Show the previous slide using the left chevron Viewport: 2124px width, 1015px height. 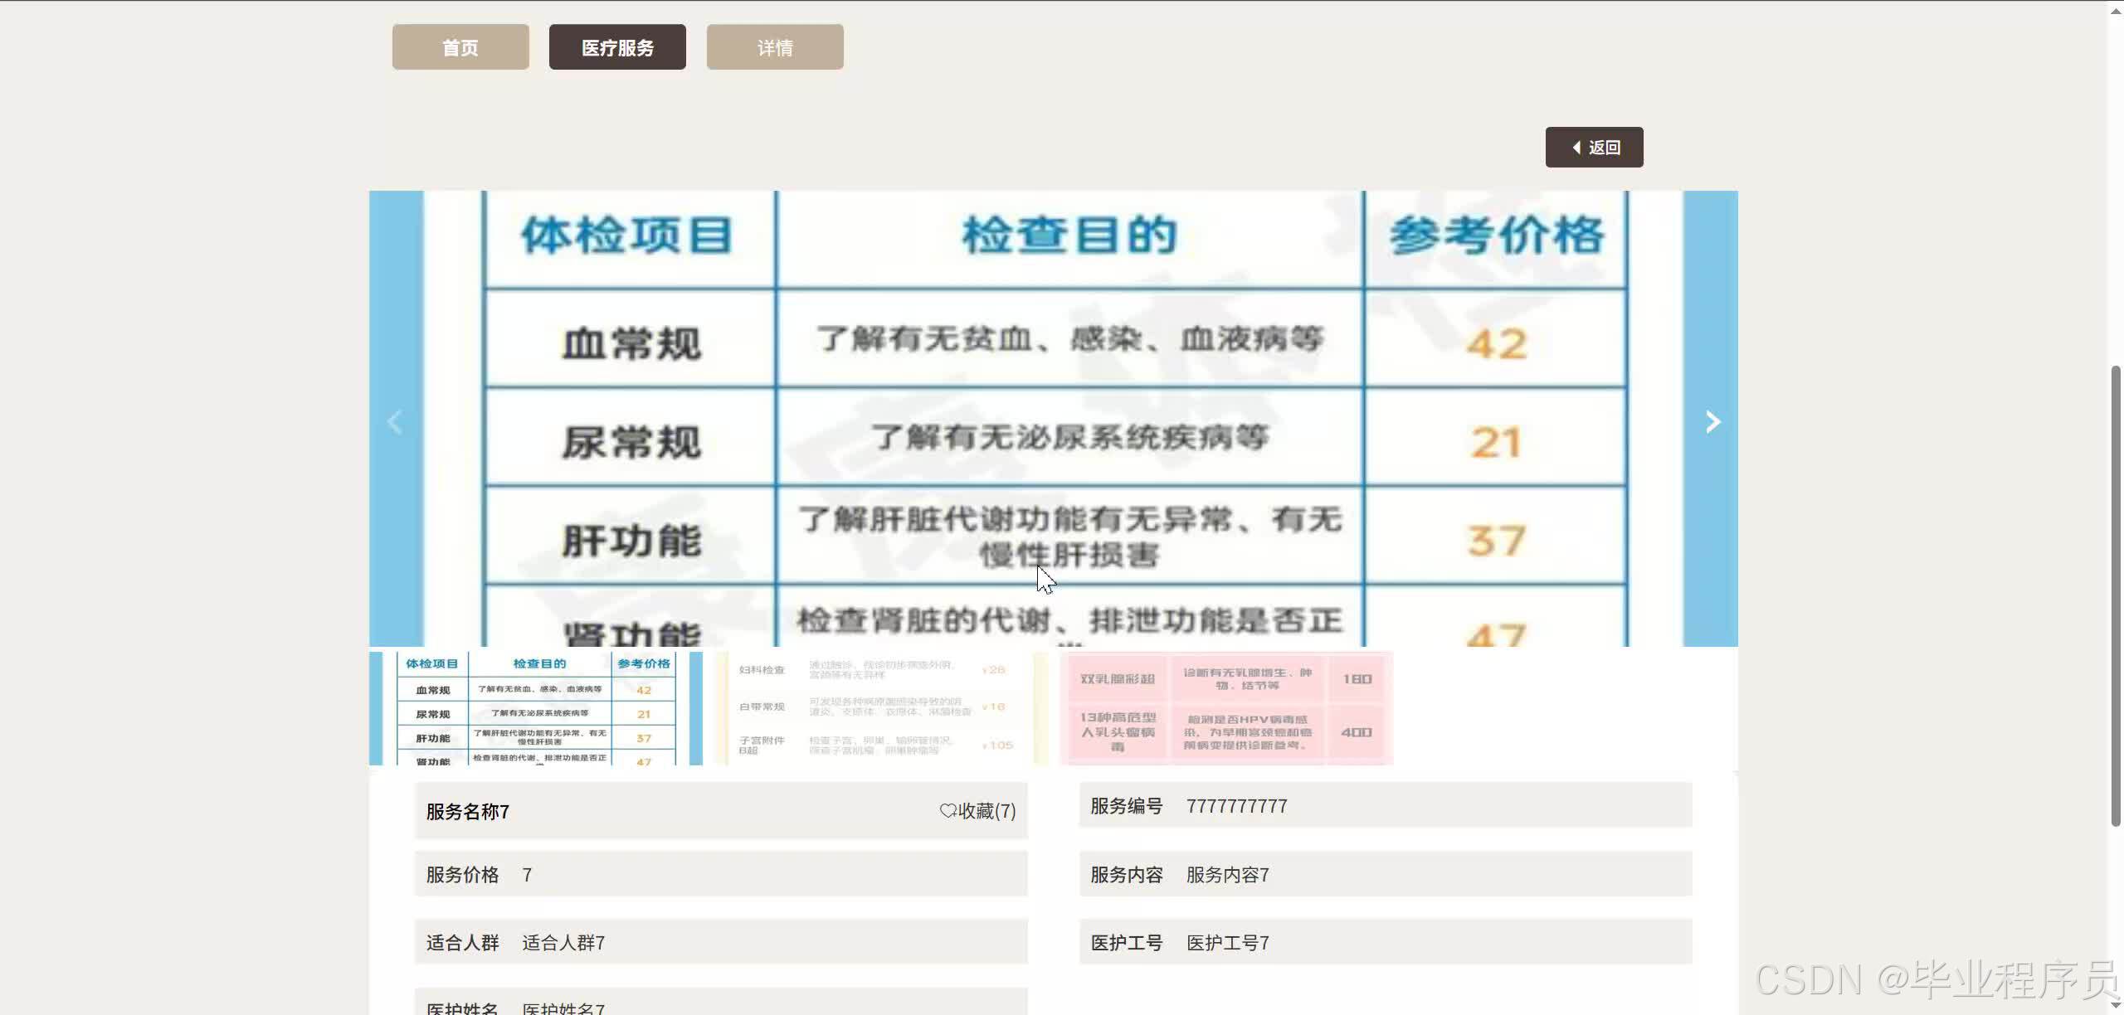tap(396, 421)
